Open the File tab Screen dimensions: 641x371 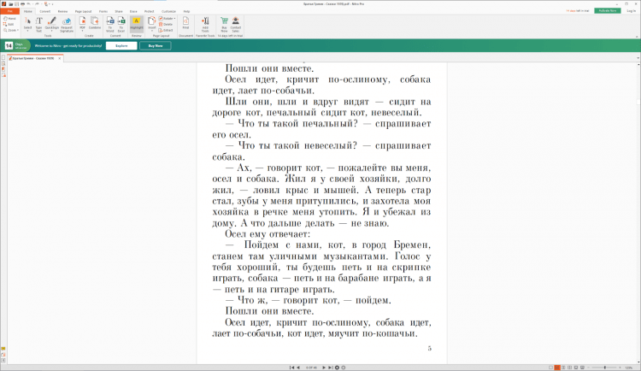point(9,11)
